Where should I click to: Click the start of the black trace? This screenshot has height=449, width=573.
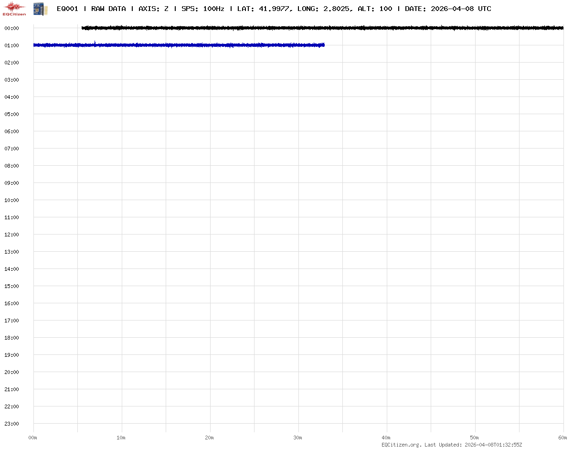tap(83, 28)
